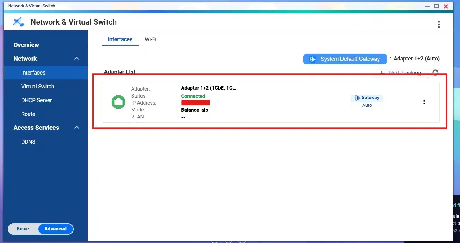Select the DDNS sidebar entry

point(28,141)
